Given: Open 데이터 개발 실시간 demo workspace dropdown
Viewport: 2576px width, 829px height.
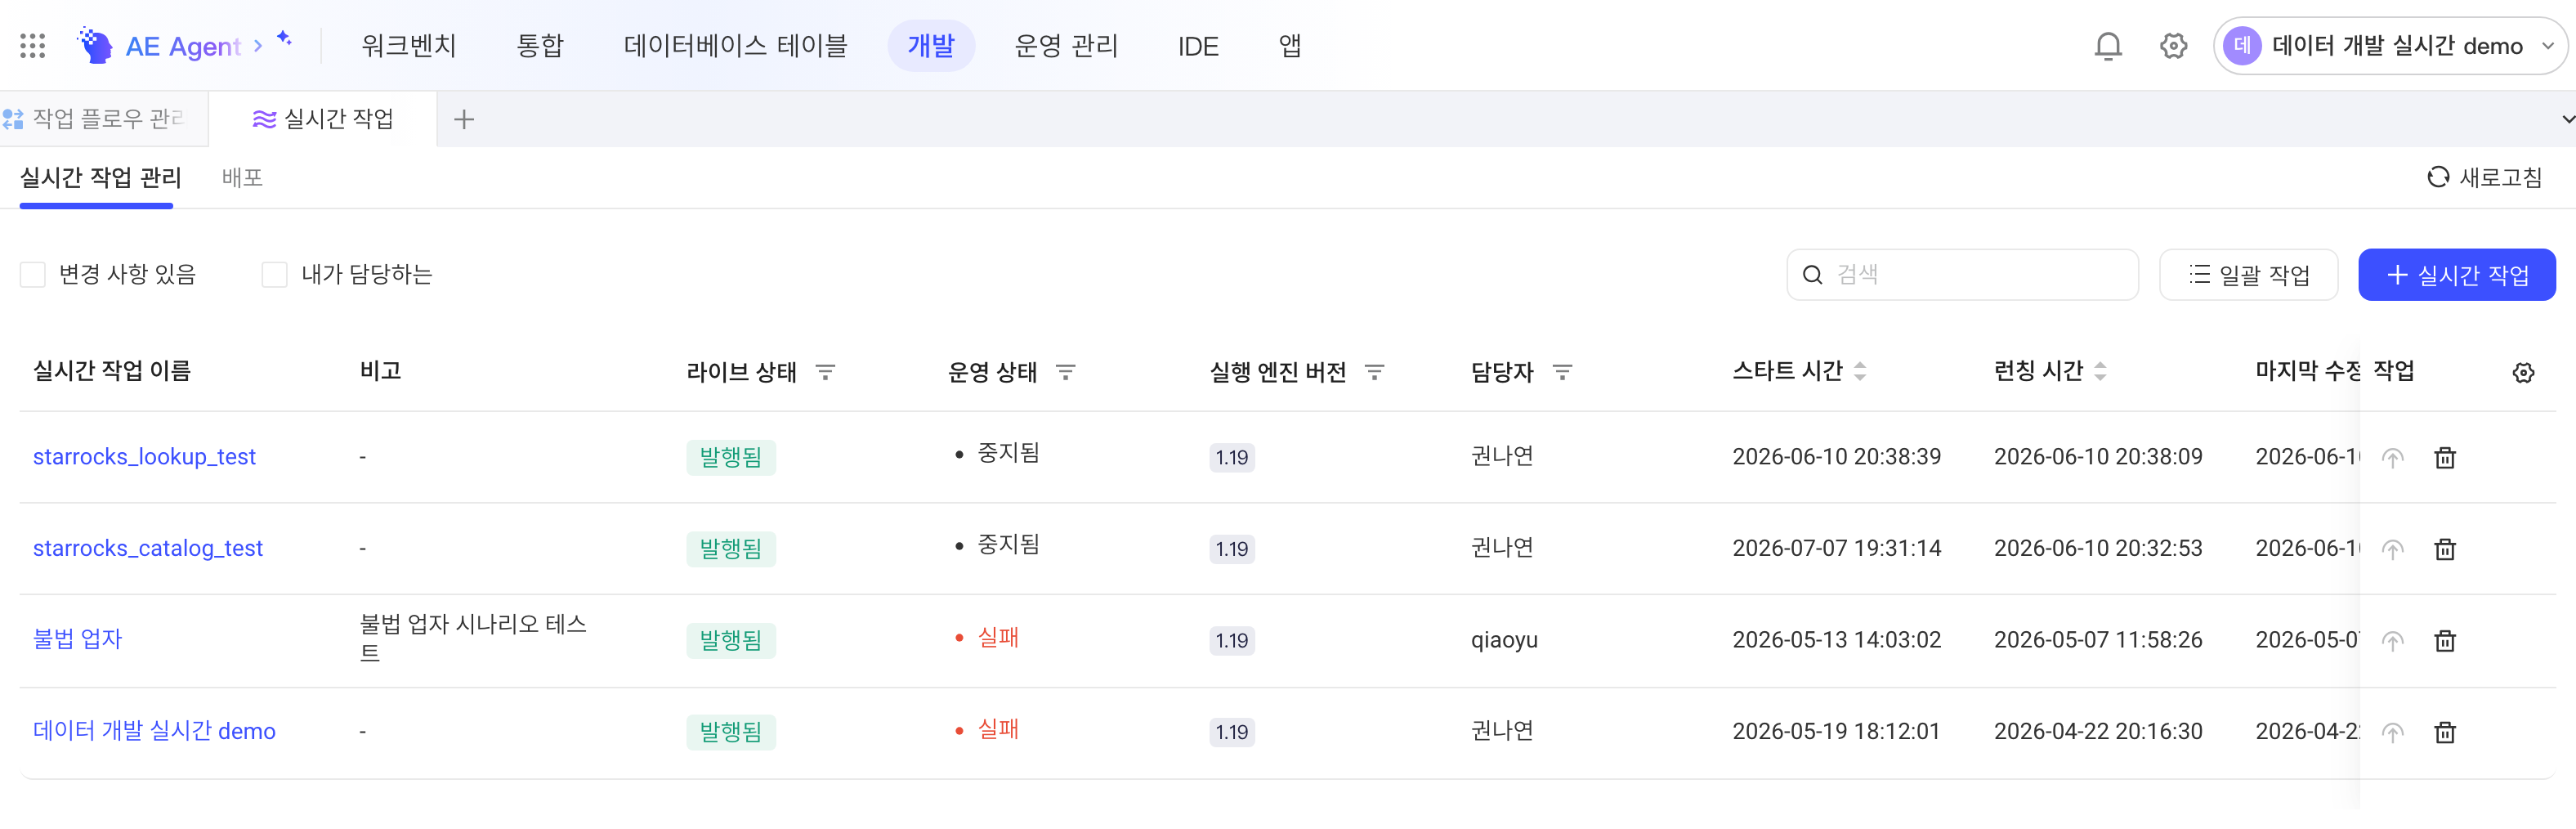Looking at the screenshot, I should (x=2388, y=46).
